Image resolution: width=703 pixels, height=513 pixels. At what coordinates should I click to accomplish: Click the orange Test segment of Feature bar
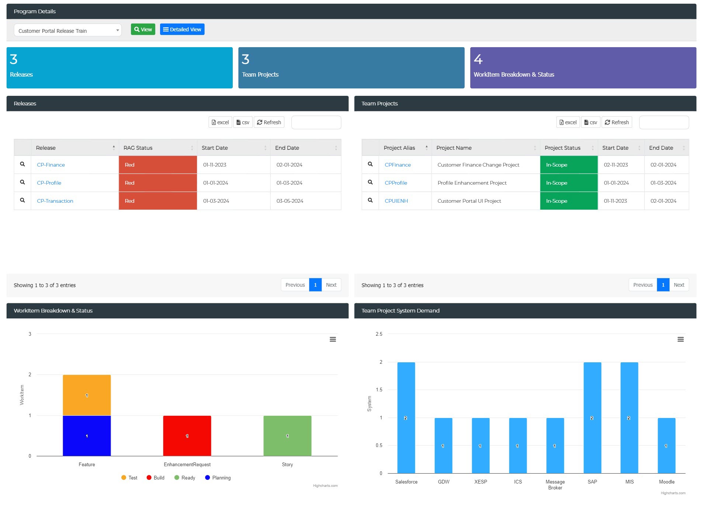87,395
